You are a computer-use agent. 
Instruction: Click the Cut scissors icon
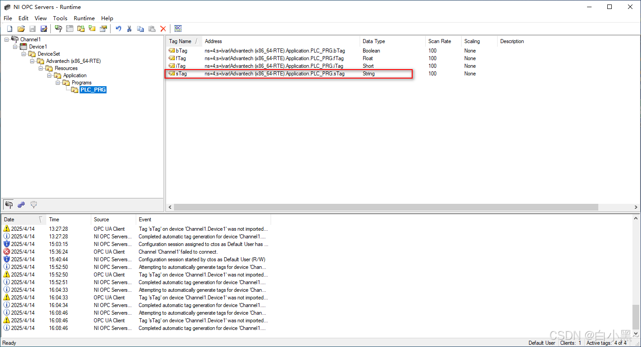(129, 29)
